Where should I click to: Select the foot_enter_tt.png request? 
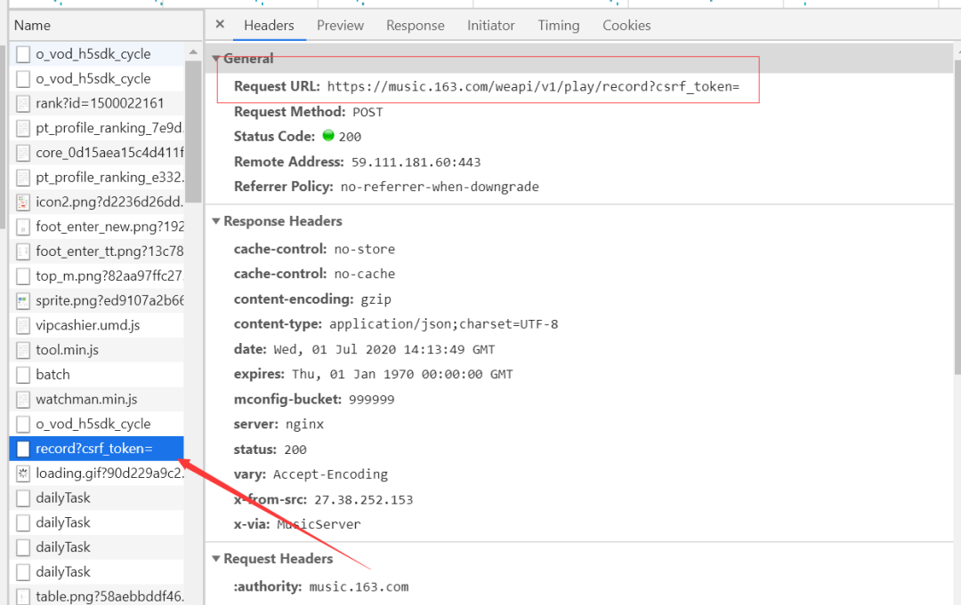(x=97, y=251)
